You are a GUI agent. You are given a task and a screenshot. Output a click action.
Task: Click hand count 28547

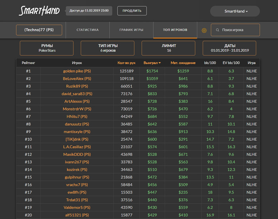[127, 101]
